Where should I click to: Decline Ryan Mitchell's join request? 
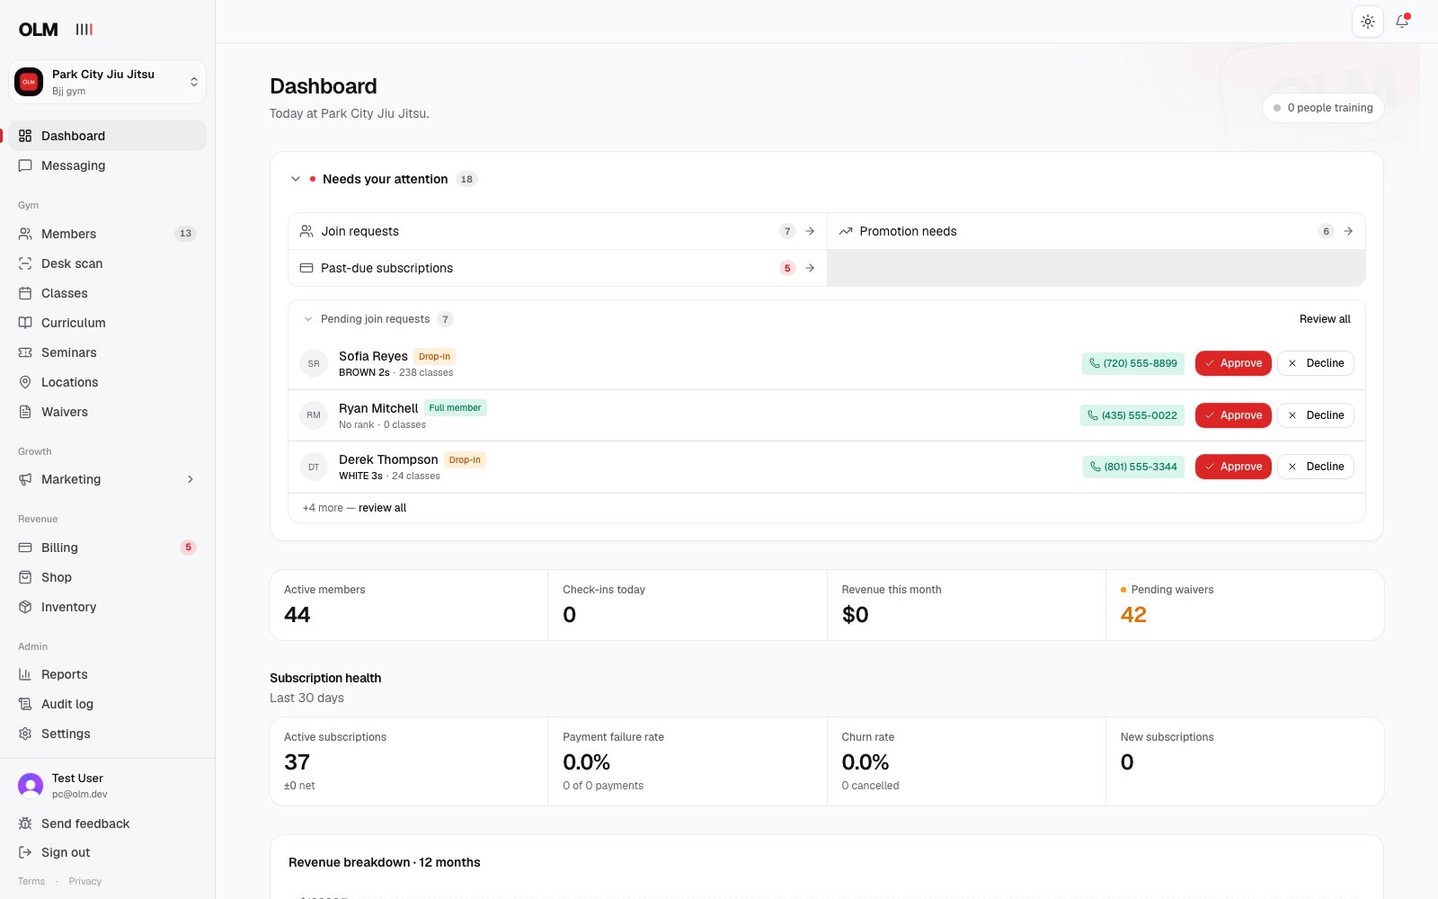tap(1316, 415)
